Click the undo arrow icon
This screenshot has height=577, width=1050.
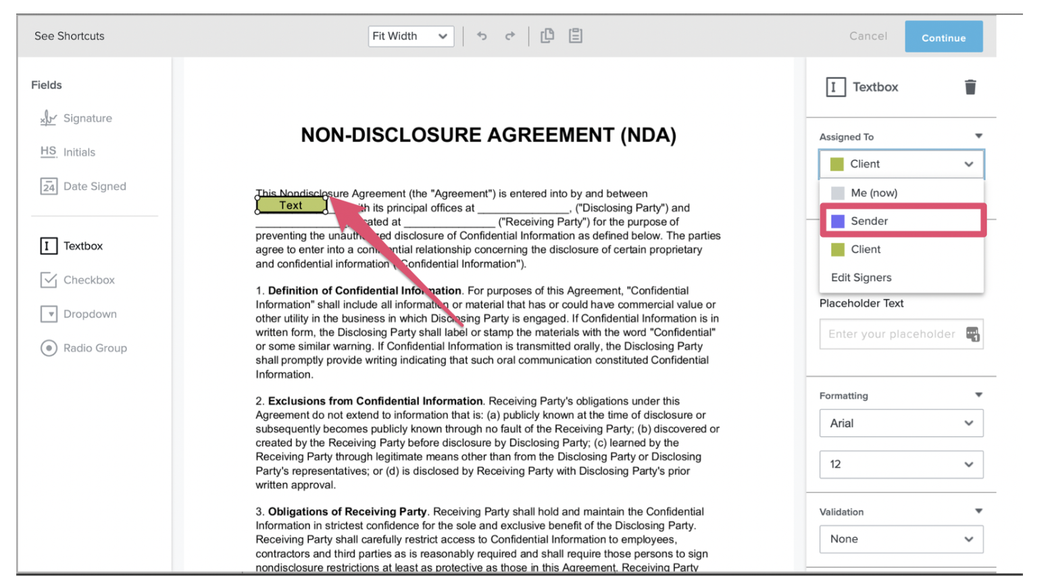coord(482,36)
